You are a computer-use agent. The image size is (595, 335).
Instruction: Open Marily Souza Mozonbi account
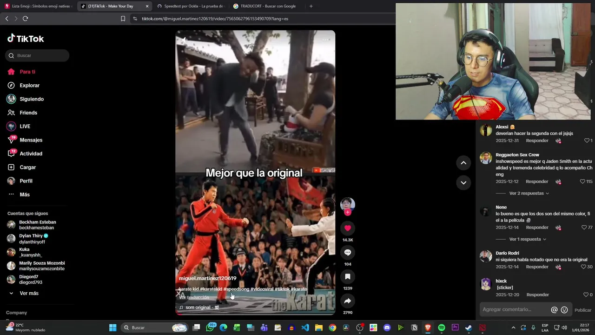[x=41, y=266]
